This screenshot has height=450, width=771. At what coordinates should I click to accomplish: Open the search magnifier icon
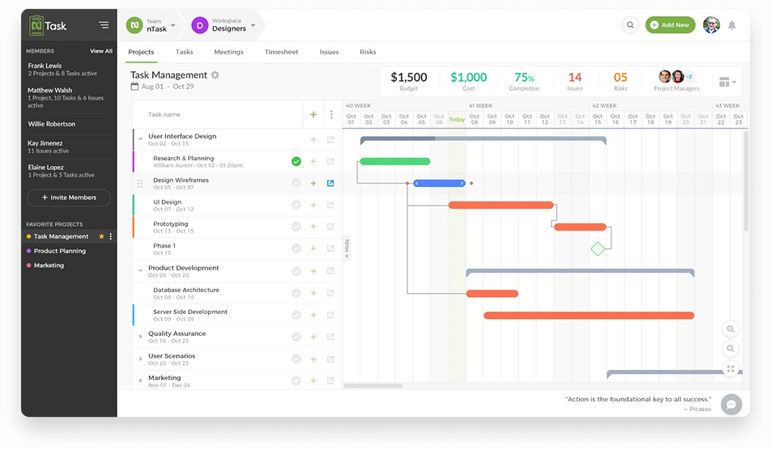(630, 24)
